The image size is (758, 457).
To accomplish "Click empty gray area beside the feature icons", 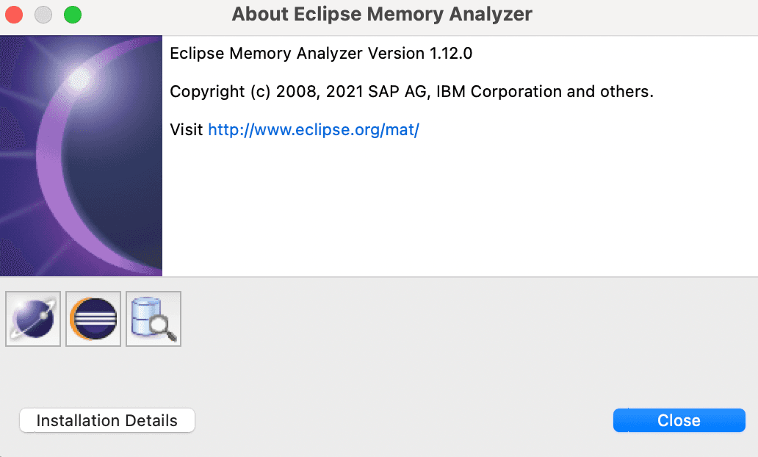I will [469, 319].
